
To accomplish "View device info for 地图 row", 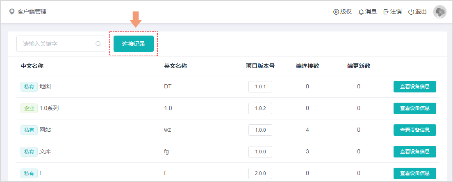I will click(x=414, y=87).
